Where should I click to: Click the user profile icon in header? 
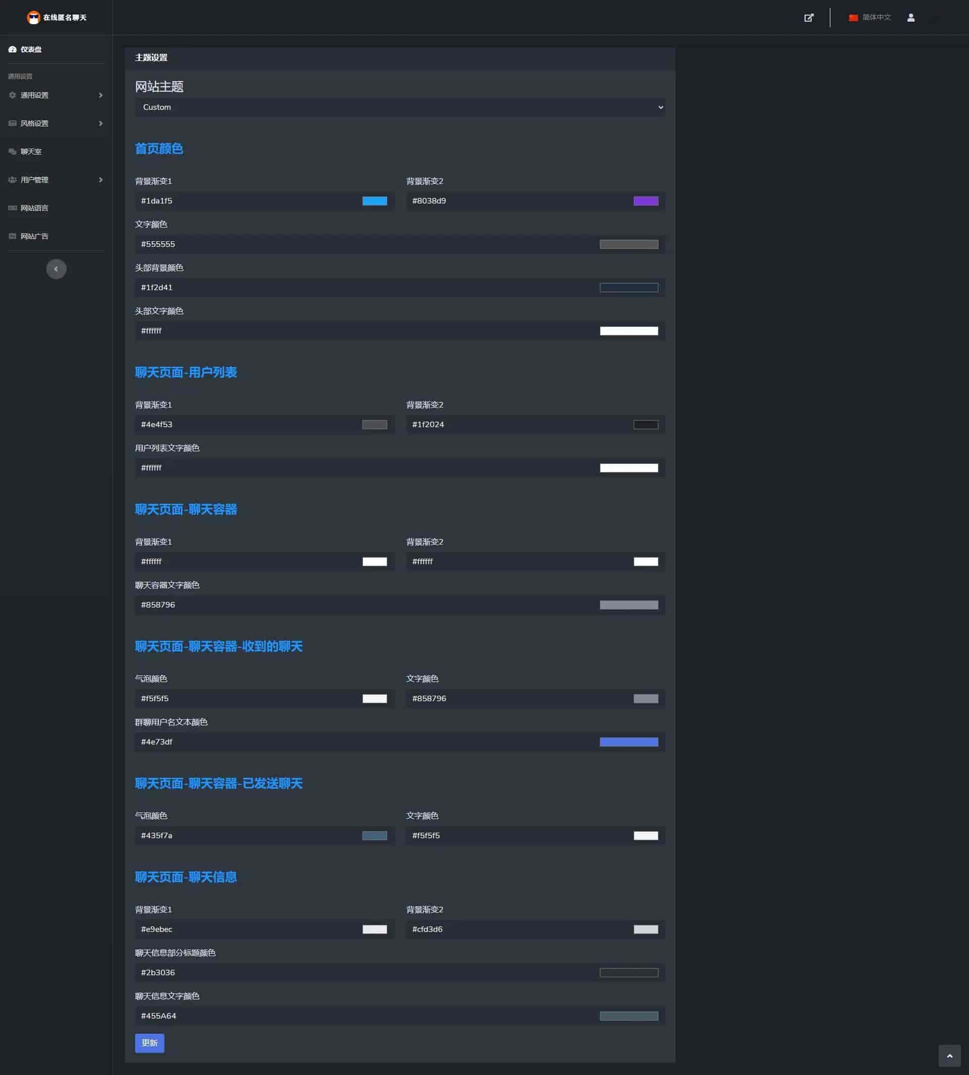tap(911, 18)
